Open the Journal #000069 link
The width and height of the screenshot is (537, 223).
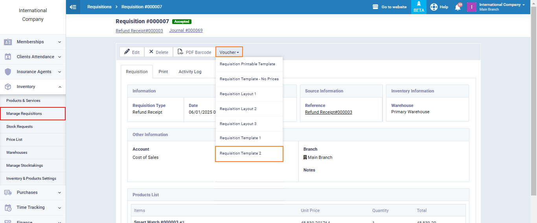186,30
